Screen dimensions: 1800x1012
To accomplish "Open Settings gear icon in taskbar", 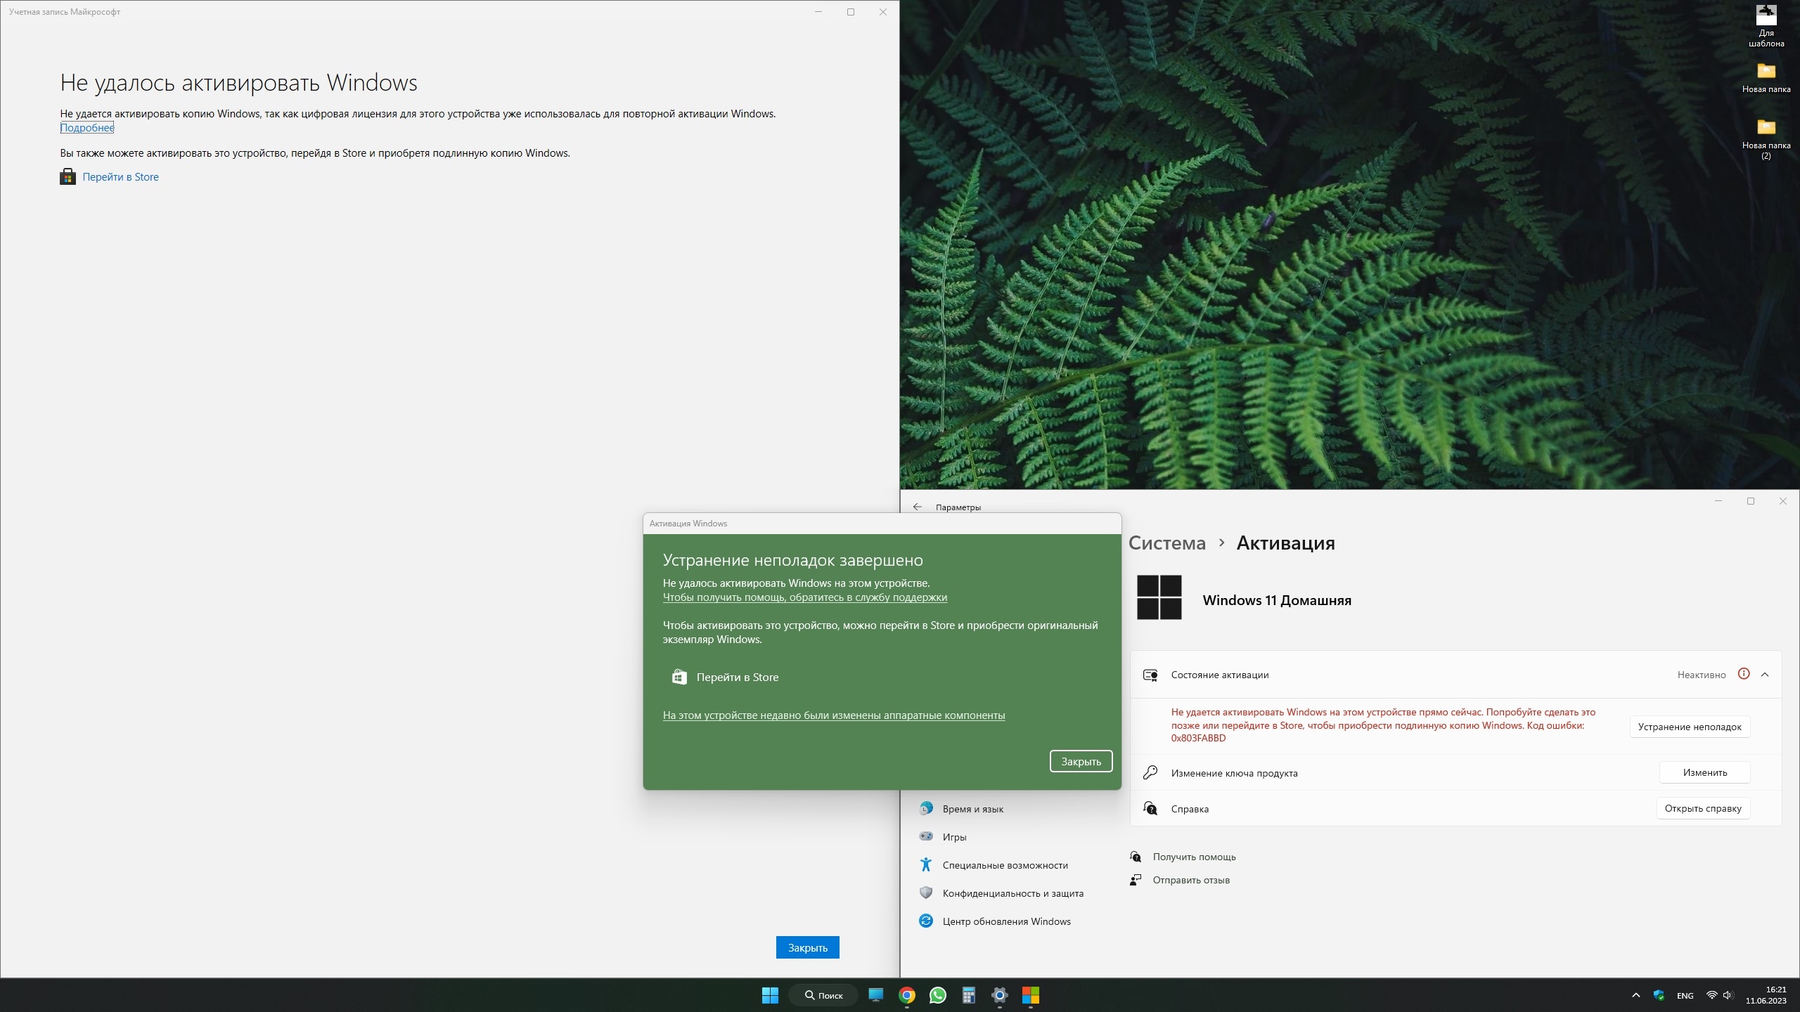I will click(x=1000, y=995).
